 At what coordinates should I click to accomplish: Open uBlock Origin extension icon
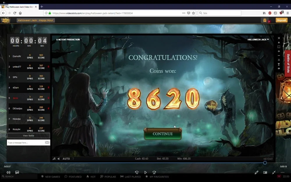(281, 13)
